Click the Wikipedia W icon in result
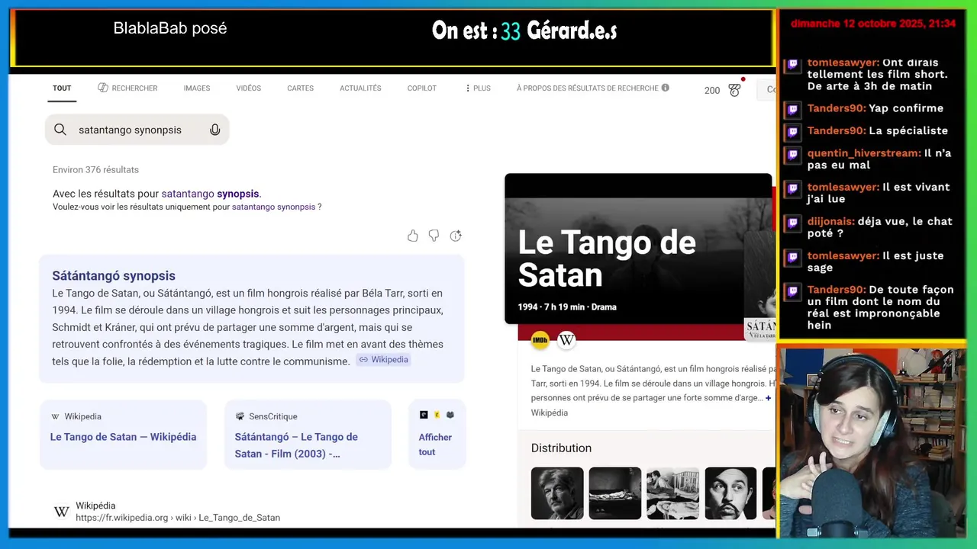977x549 pixels. [62, 512]
